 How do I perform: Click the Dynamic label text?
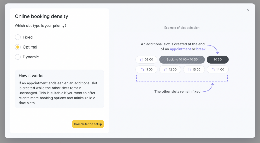point(31,57)
